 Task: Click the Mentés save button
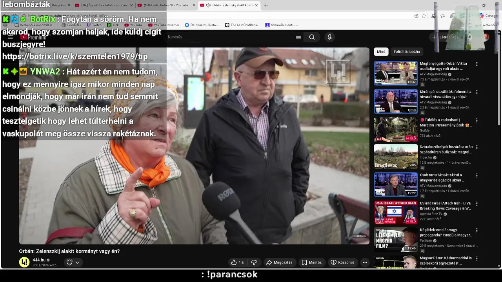tap(311, 262)
